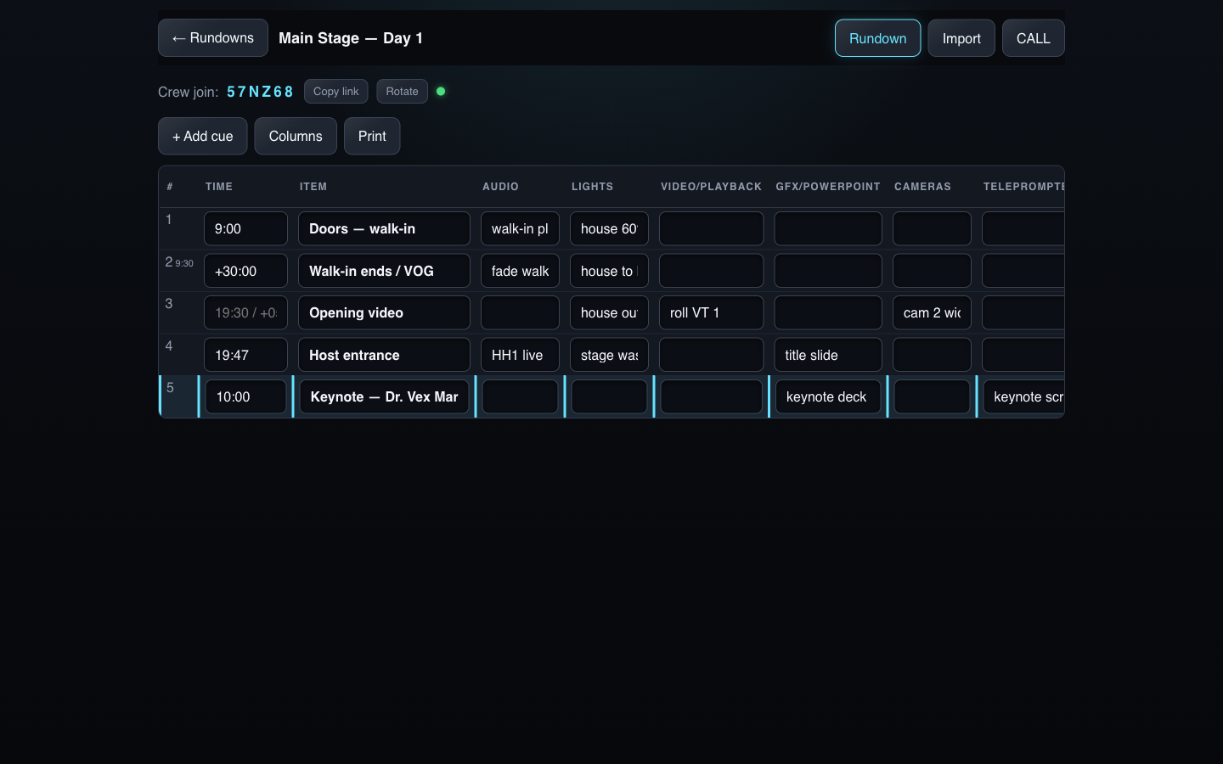Screen dimensions: 1223x764
Task: Edit the roll VT 1 video cell
Action: [x=711, y=312]
